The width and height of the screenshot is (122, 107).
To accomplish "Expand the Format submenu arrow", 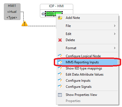I will pos(115,48).
